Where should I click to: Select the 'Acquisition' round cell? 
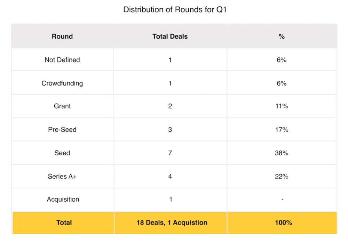pyautogui.click(x=63, y=199)
